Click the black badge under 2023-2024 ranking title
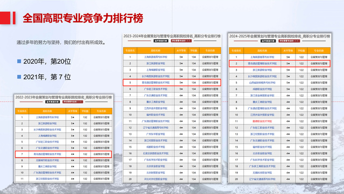Image resolution: width=344 pixels, height=194 pixels. pyautogui.click(x=161, y=41)
